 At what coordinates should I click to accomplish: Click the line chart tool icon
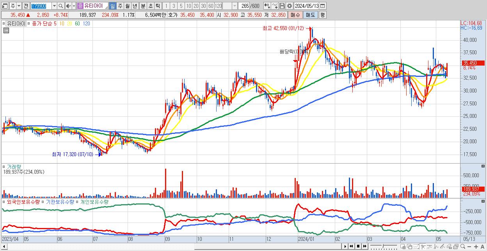click(275, 6)
